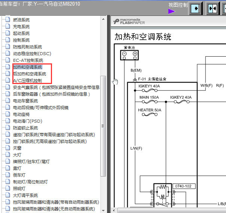Select 后加热和空调系统 in the tree
The image size is (226, 213).
[x=30, y=74]
